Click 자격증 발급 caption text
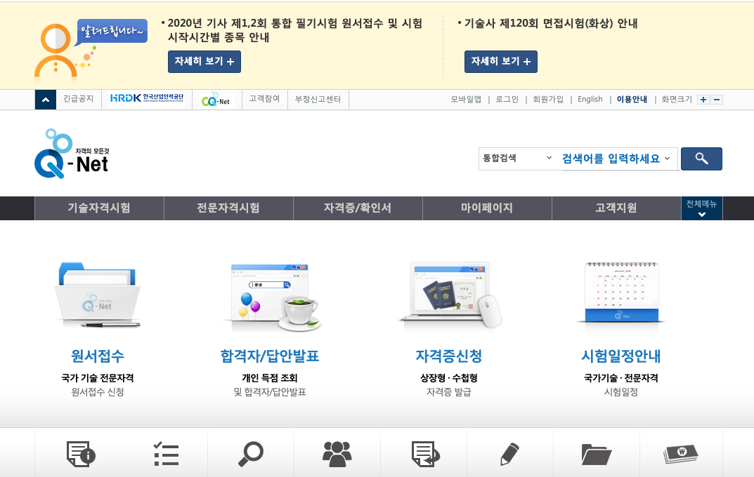 448,392
